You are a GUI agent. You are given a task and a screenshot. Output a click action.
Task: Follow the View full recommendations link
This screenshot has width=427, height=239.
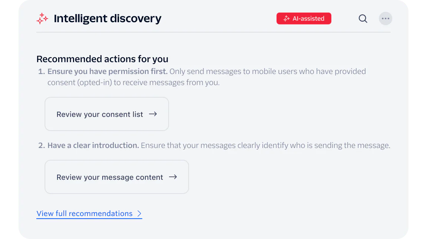[x=84, y=213]
